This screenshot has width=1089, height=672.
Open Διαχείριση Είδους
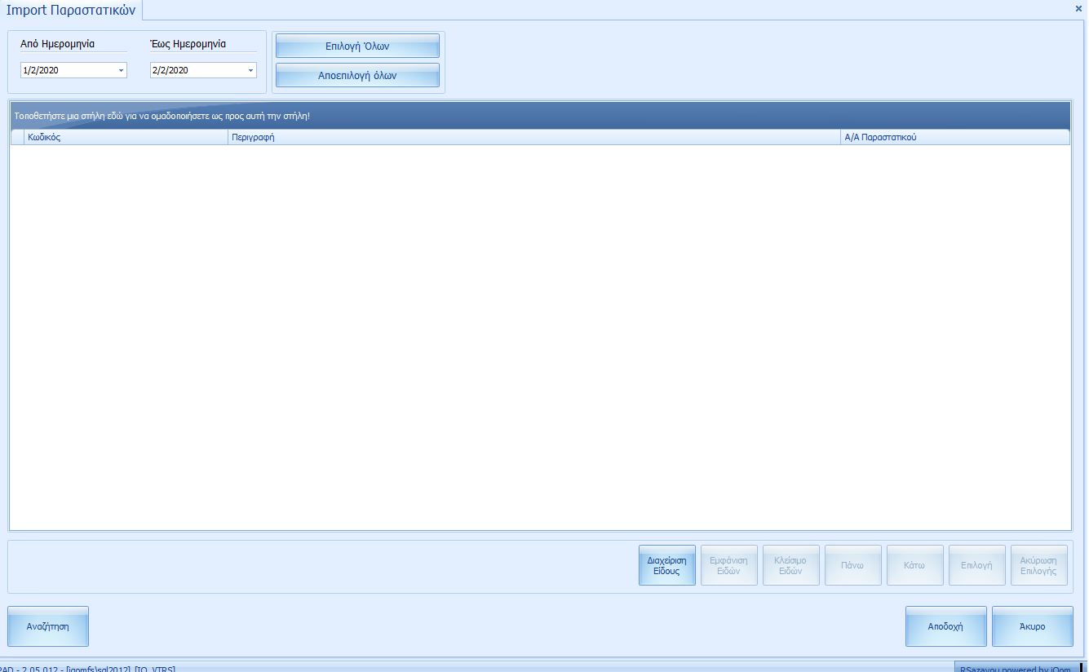[x=666, y=566]
